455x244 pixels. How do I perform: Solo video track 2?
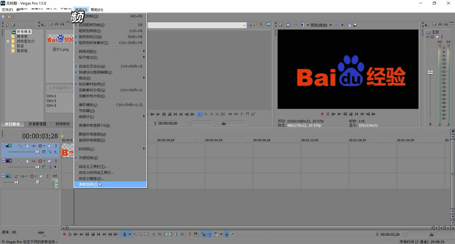click(x=56, y=161)
